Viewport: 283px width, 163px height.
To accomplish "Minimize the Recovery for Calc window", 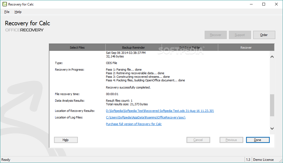I will pyautogui.click(x=251, y=4).
